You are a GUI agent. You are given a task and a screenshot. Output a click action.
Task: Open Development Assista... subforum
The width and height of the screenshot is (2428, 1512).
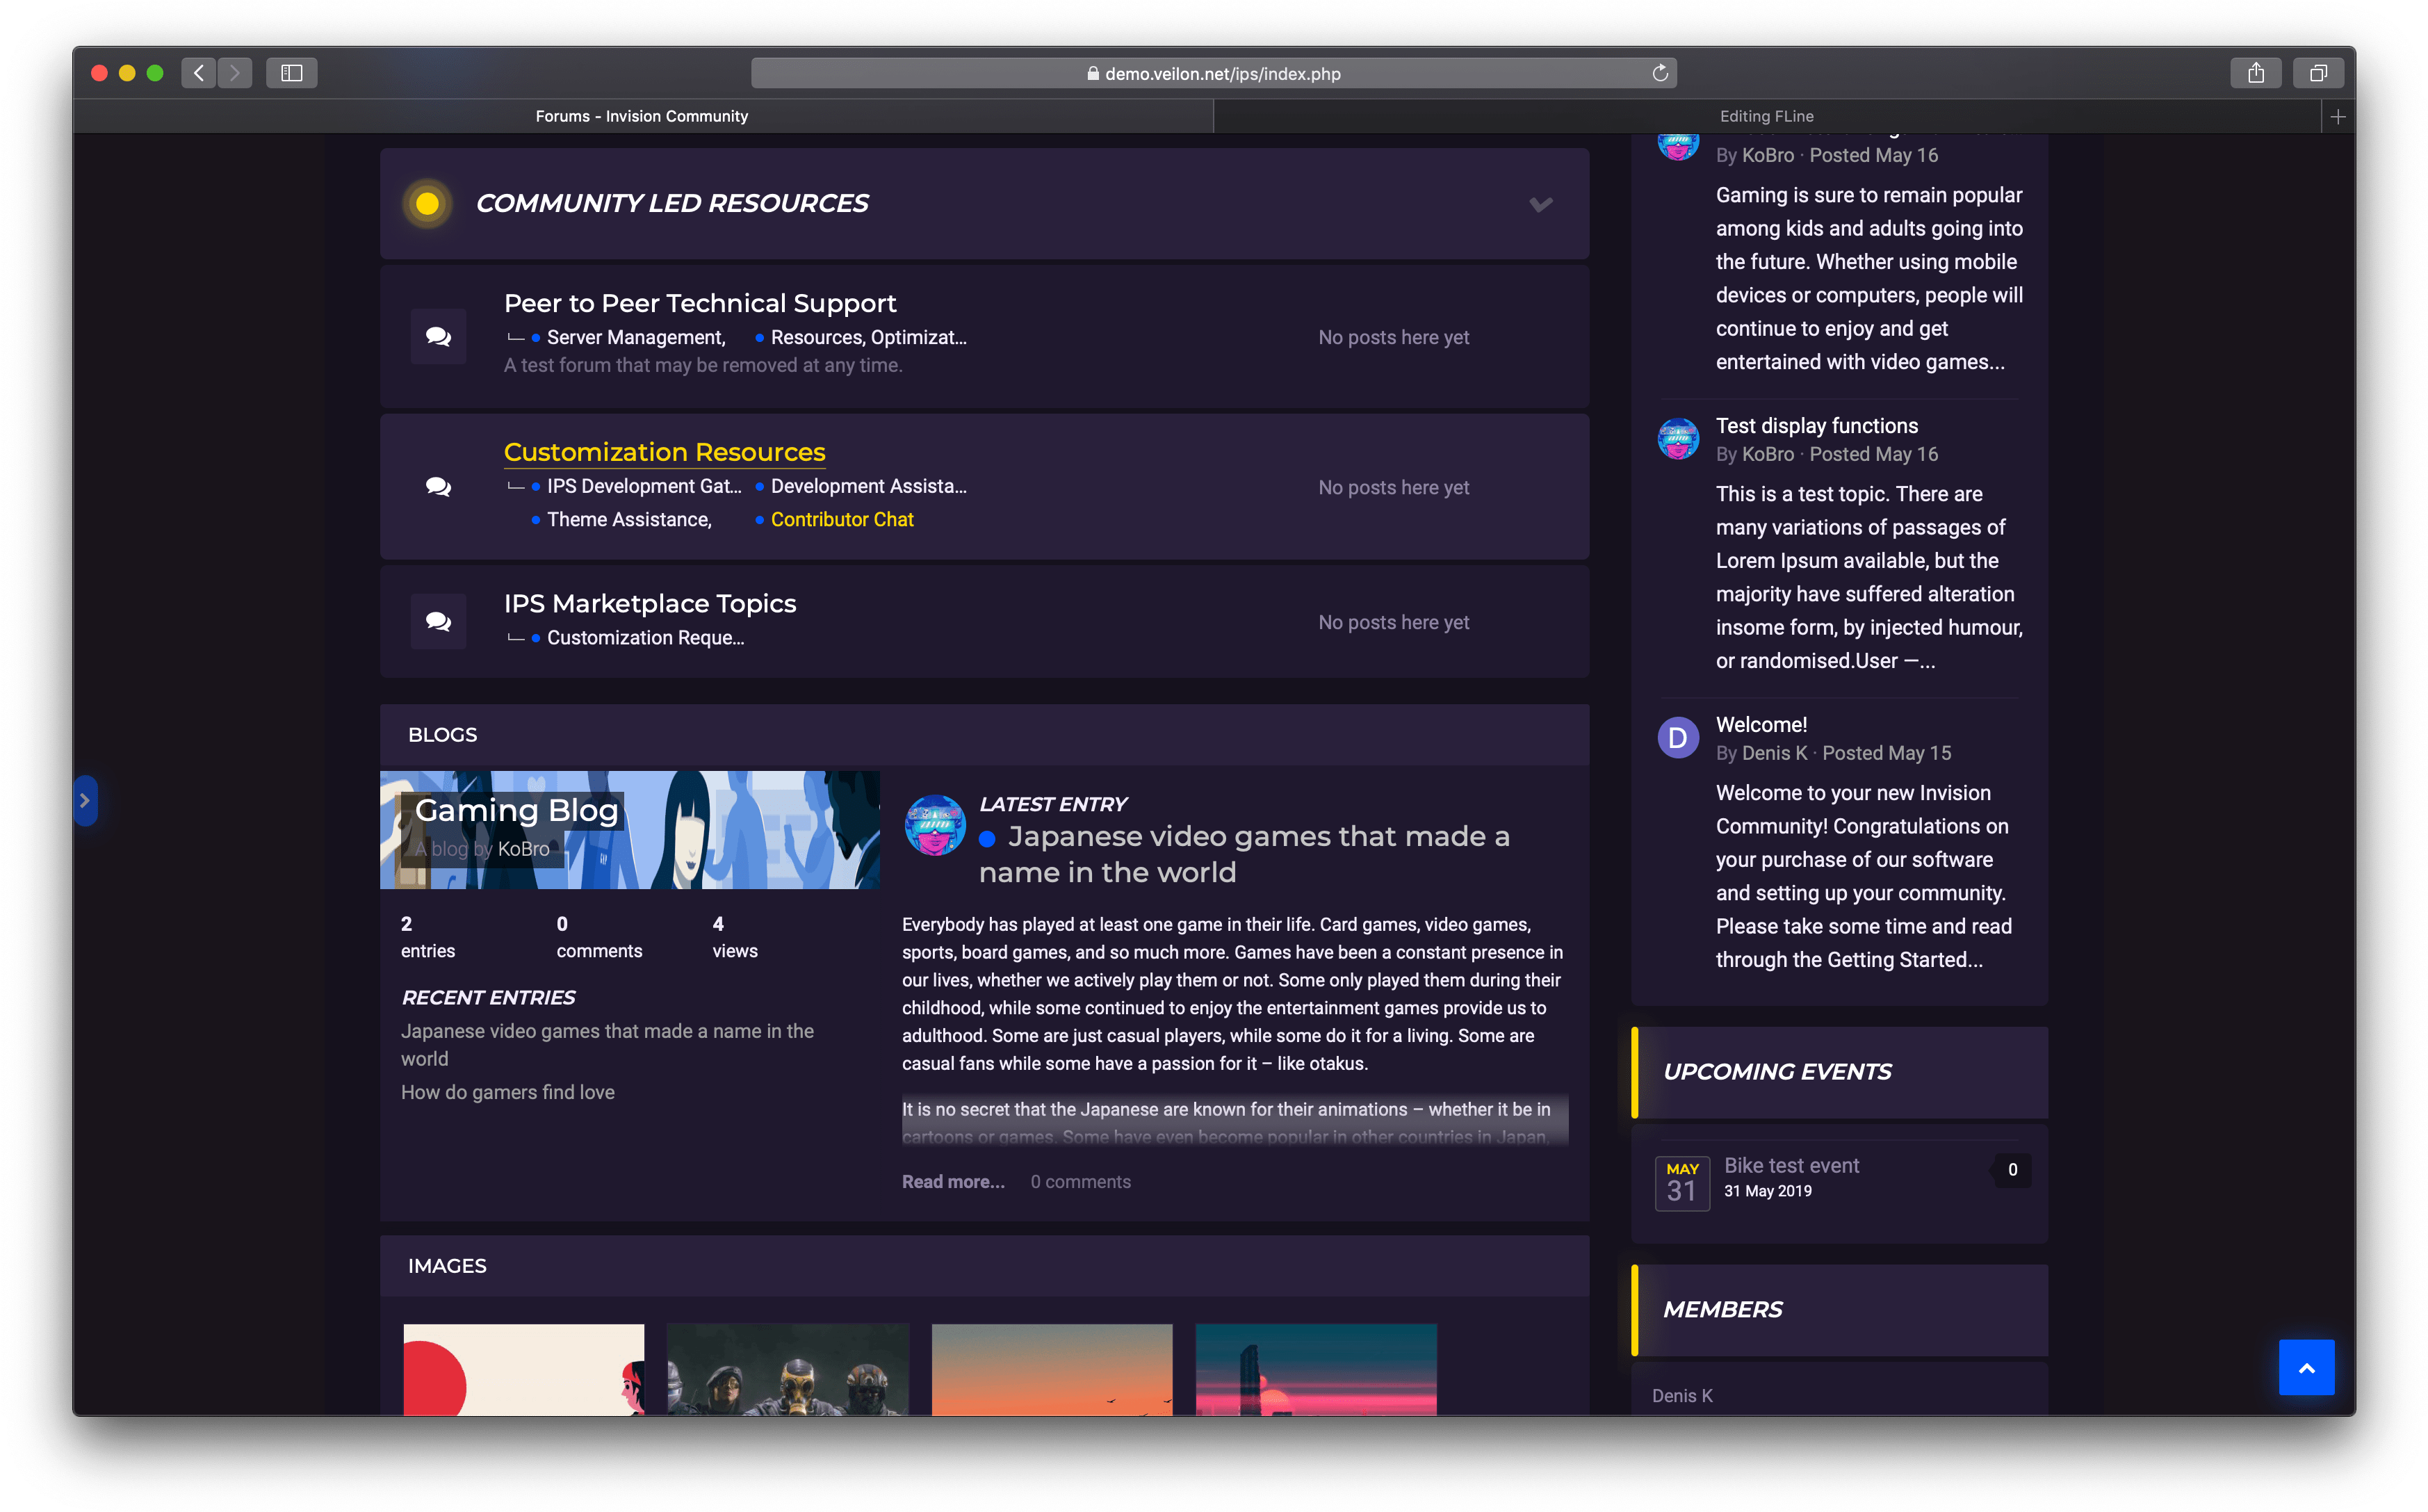click(x=869, y=486)
